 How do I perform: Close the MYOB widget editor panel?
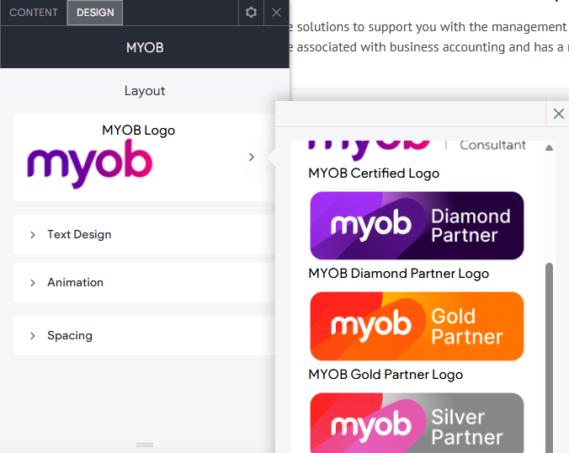click(x=277, y=13)
